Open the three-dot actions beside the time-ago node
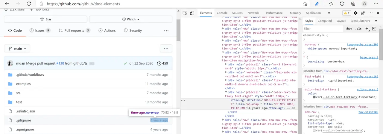383x134 pixels. (x=183, y=100)
